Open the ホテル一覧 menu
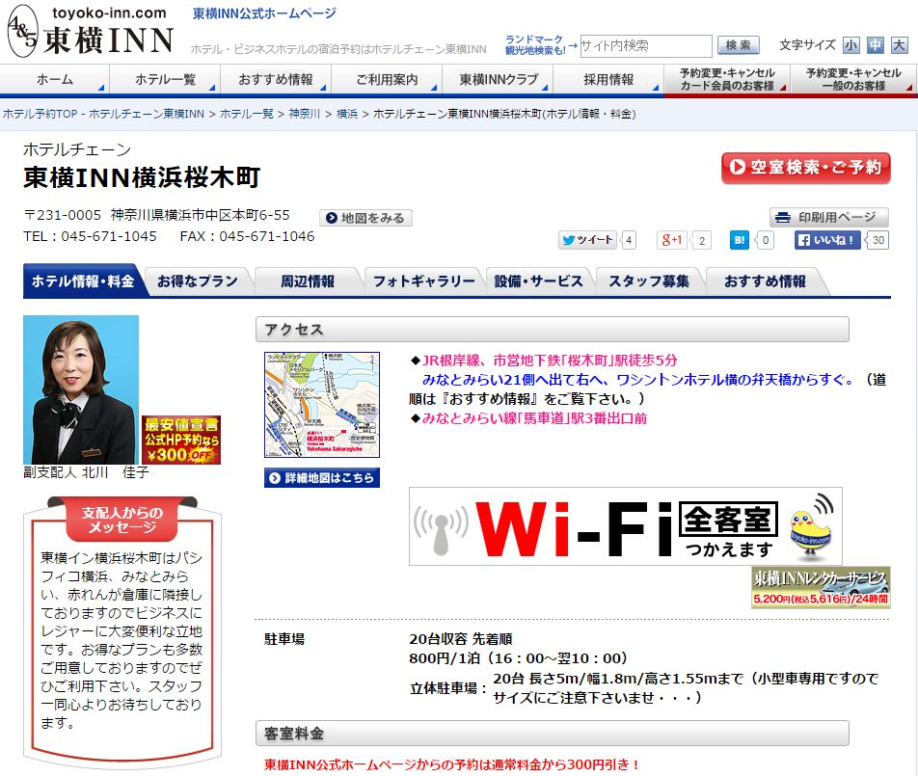This screenshot has height=776, width=918. coord(165,79)
